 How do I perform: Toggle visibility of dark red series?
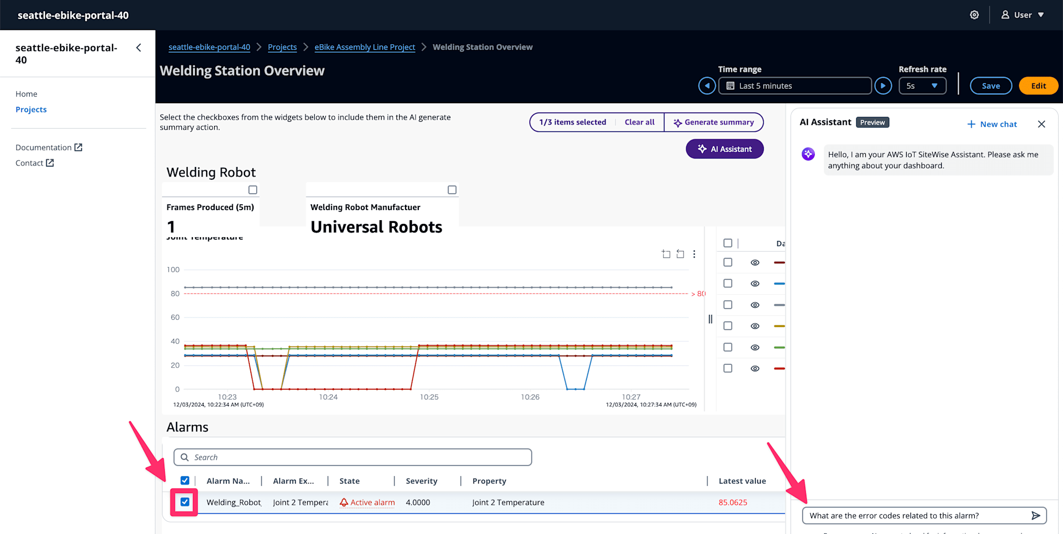tap(755, 263)
